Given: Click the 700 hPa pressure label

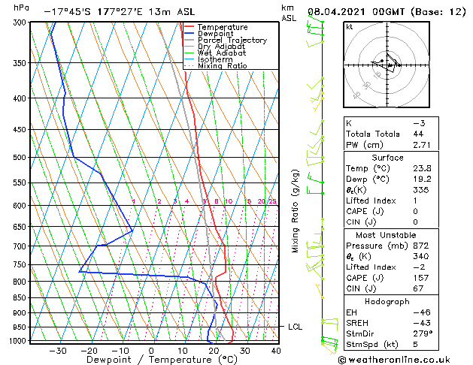Looking at the screenshot, I should pyautogui.click(x=21, y=246).
